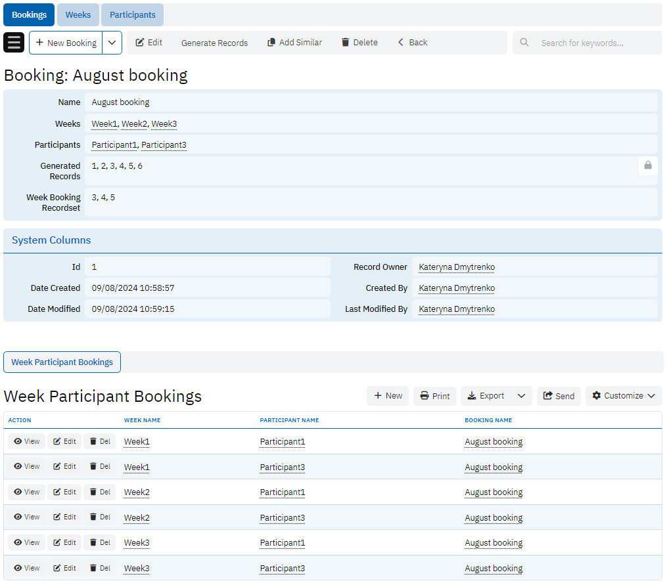Open the Customize dropdown menu
Viewport: 667px width, 585px height.
point(623,396)
